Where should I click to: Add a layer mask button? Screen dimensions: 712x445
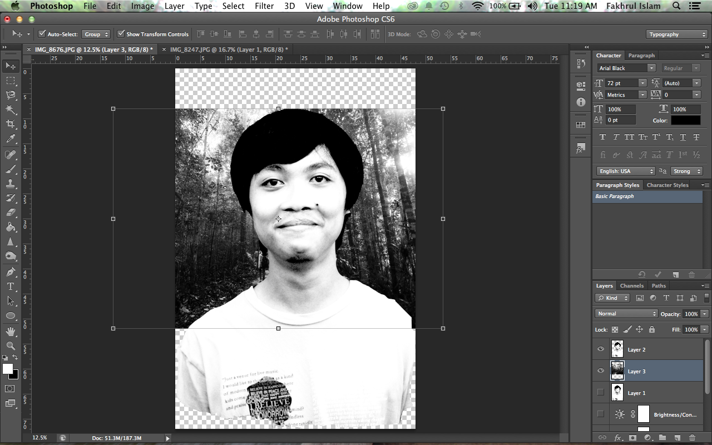coord(632,438)
